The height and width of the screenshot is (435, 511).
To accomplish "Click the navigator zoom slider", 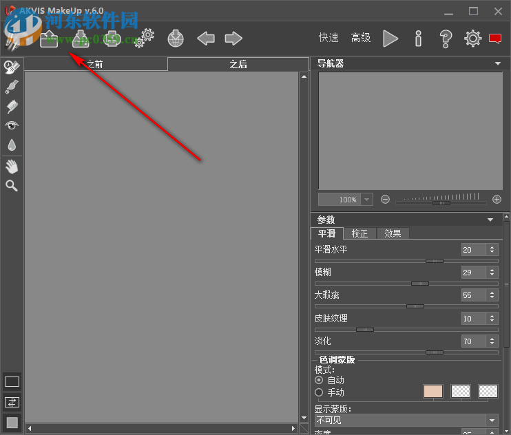I will pyautogui.click(x=441, y=203).
